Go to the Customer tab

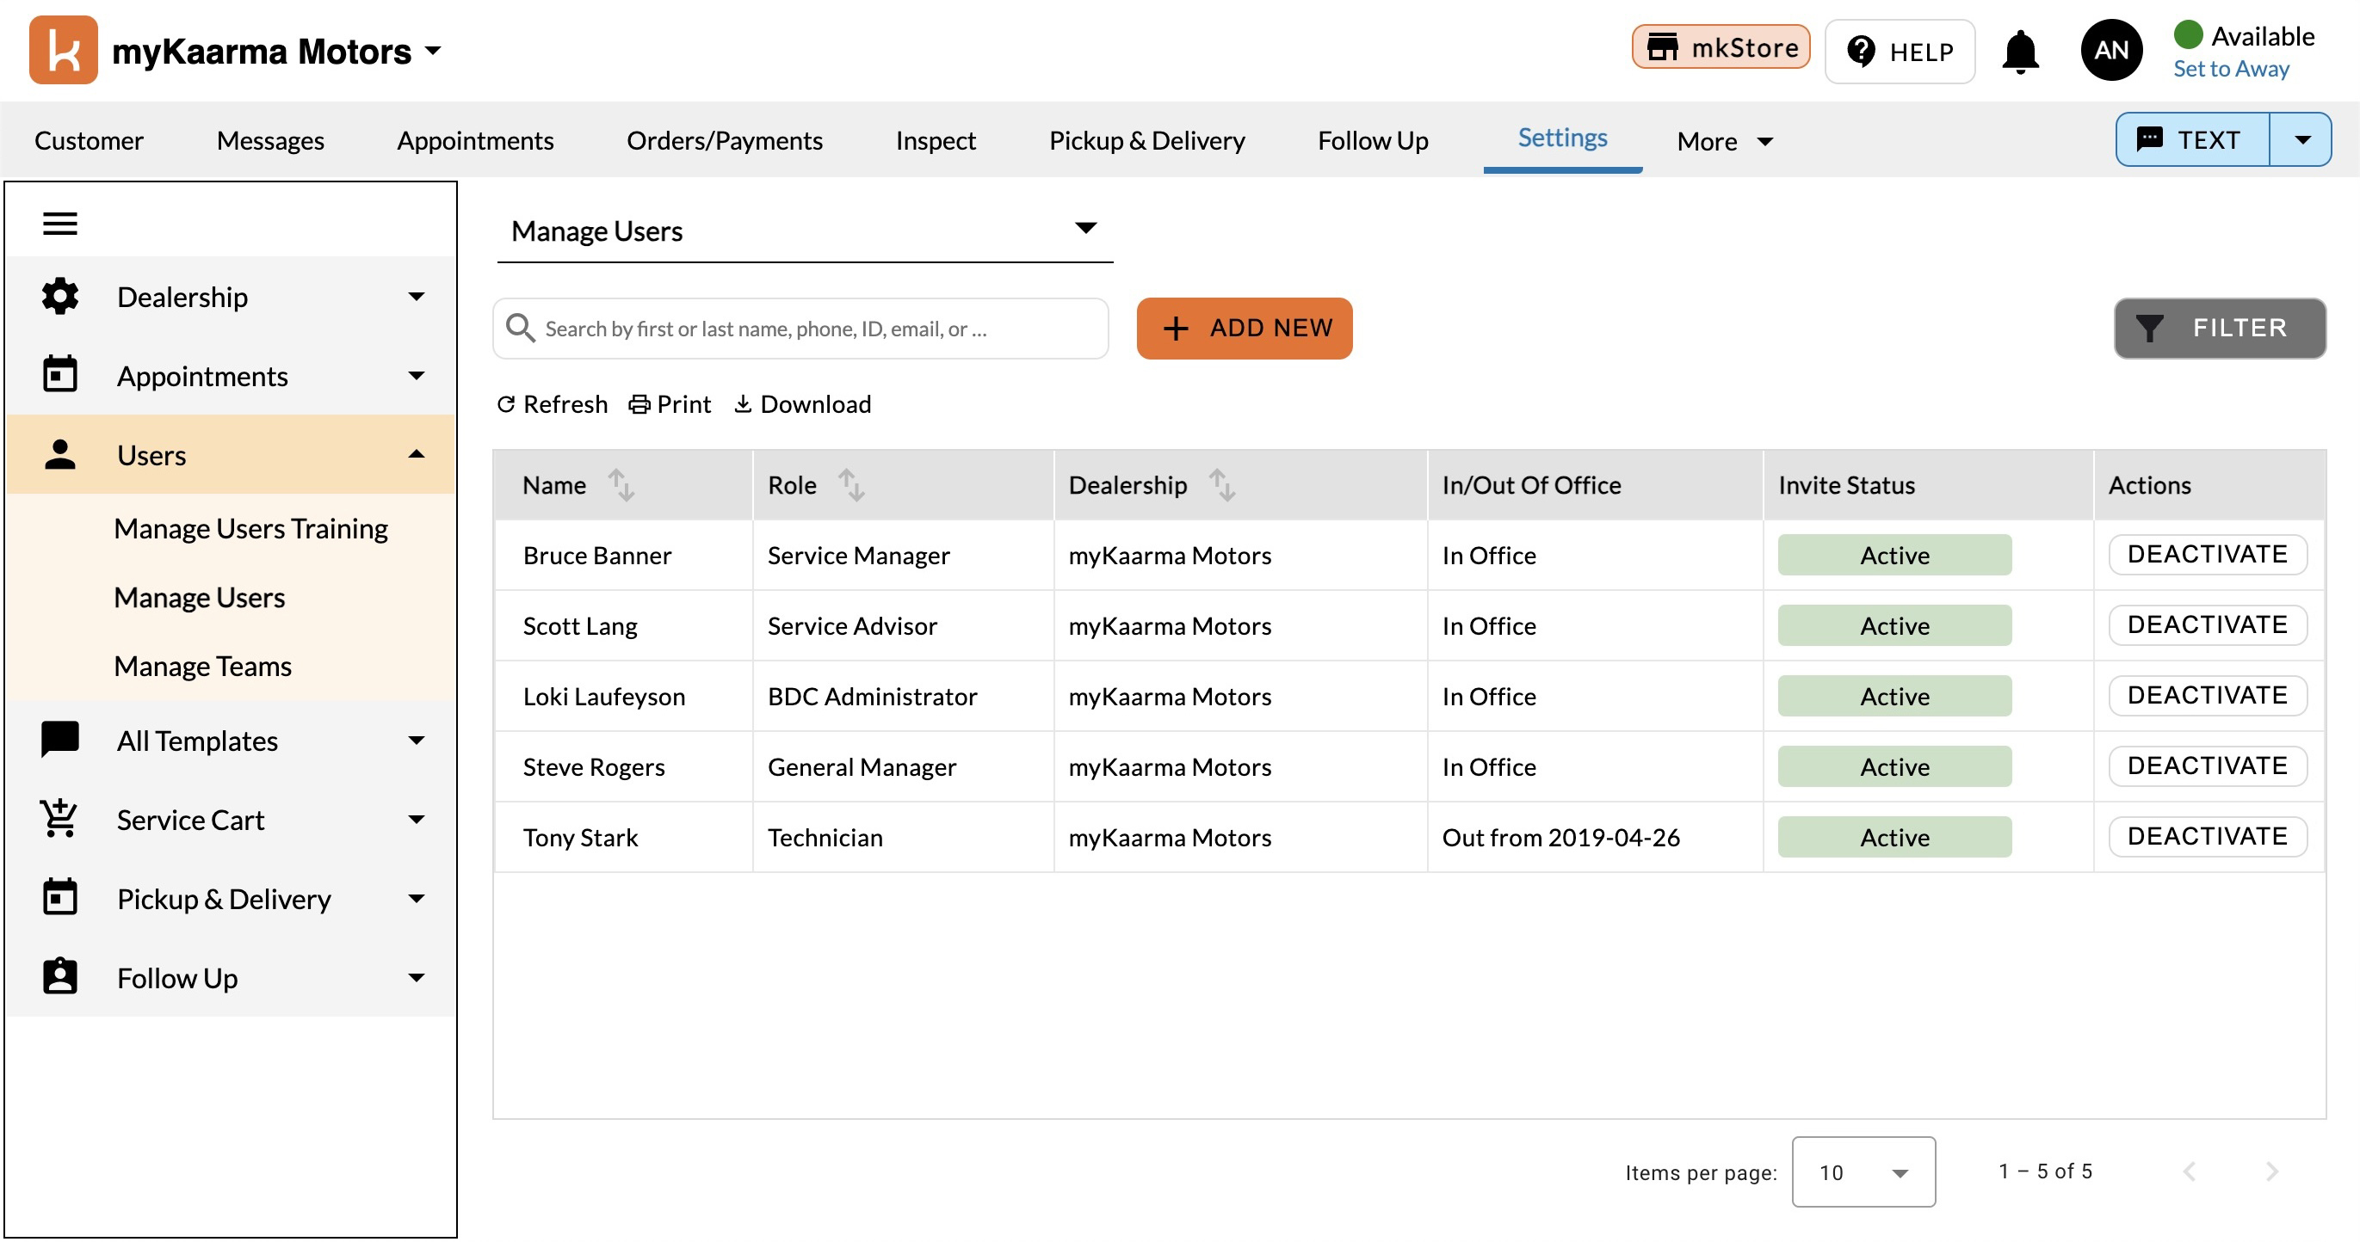tap(89, 140)
